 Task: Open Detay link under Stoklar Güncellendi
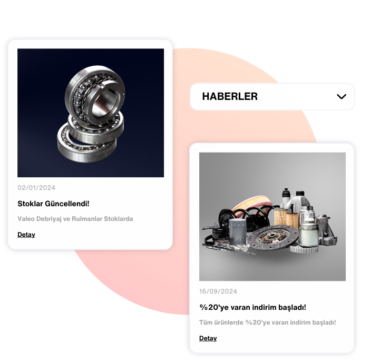[x=26, y=235]
